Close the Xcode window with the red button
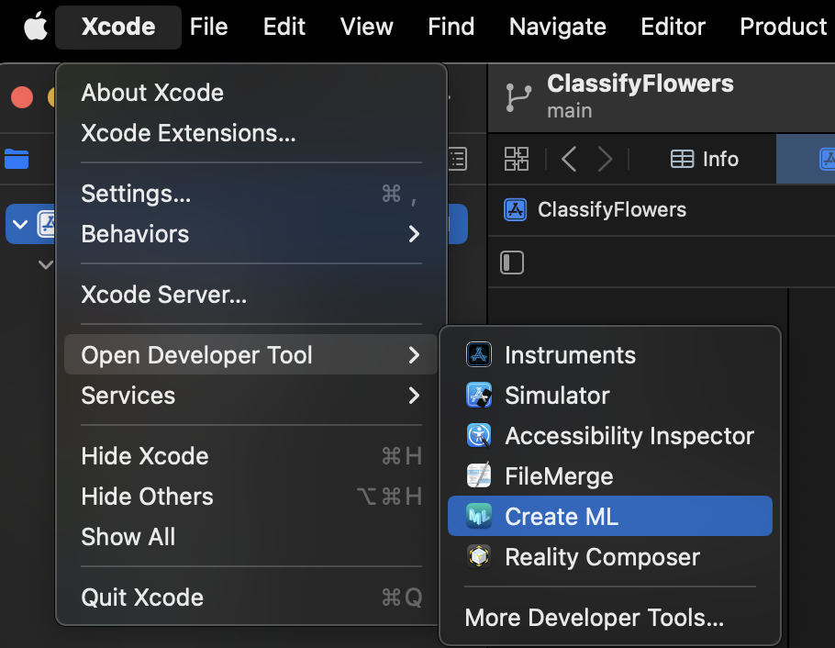 22,97
